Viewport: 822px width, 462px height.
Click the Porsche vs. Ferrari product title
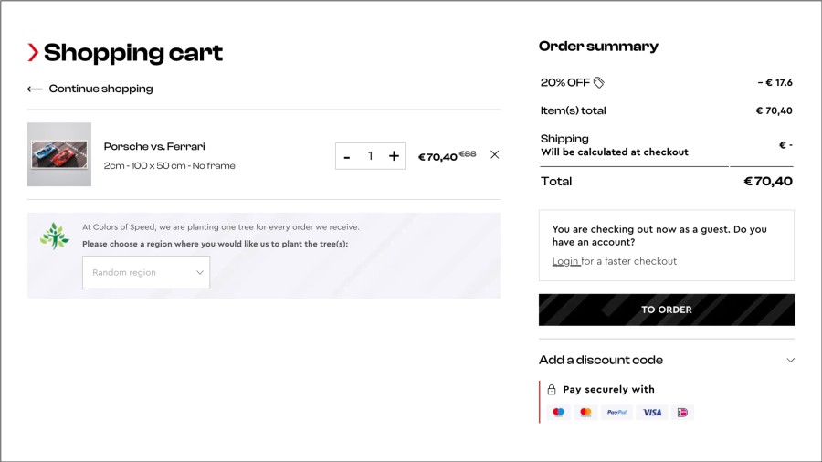pyautogui.click(x=154, y=146)
